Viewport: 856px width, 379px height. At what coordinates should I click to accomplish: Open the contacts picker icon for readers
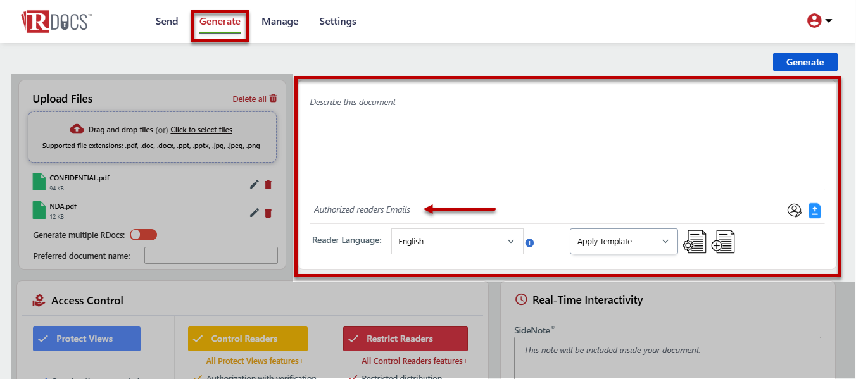(x=794, y=211)
